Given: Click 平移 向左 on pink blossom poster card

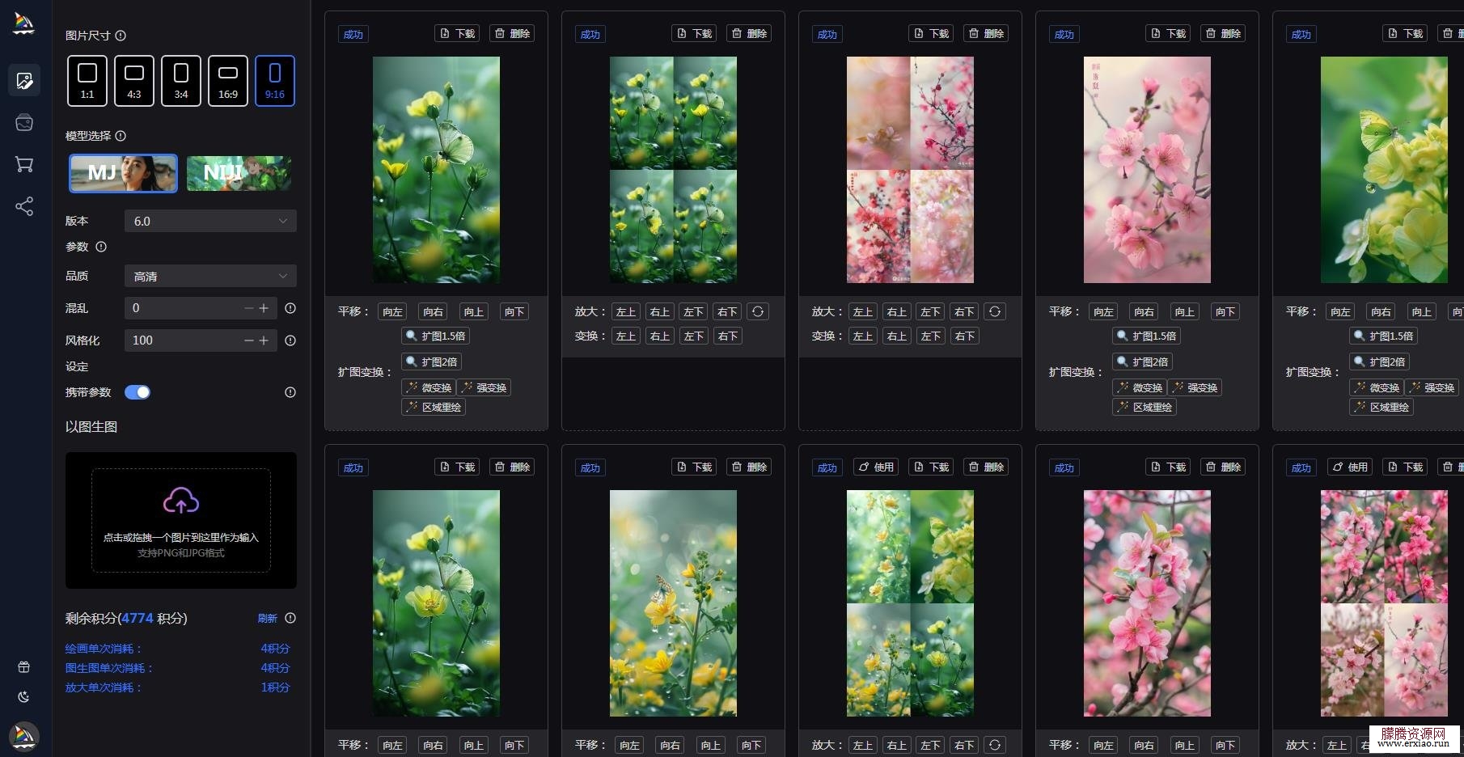Looking at the screenshot, I should (x=1103, y=311).
